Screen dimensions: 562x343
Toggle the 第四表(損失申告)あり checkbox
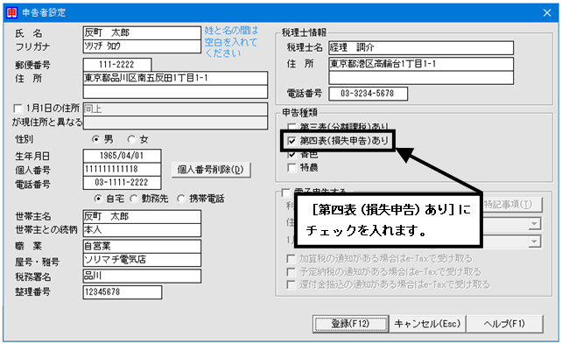292,141
